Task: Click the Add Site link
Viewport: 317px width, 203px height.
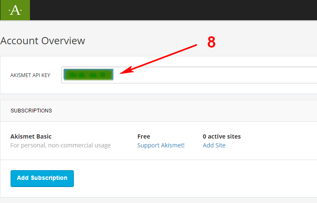Action: point(214,145)
